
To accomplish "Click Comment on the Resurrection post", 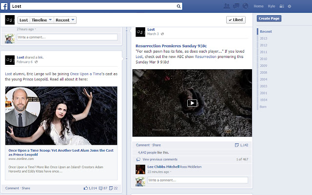I will point(143,145).
